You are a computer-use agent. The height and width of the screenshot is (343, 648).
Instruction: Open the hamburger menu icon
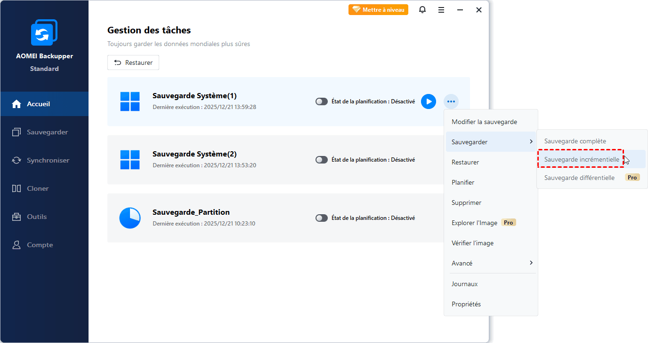click(441, 10)
